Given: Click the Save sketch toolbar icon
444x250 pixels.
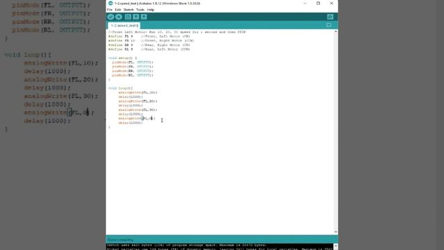Looking at the screenshot, I should (x=144, y=17).
